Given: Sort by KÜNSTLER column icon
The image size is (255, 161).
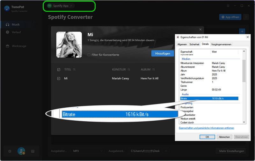Looking at the screenshot, I should tap(129, 70).
